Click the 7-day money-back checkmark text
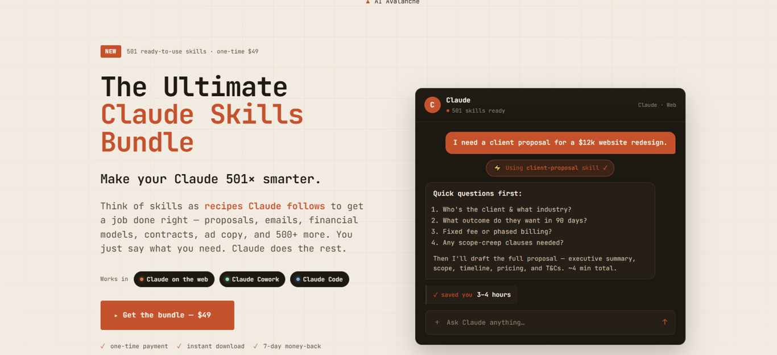This screenshot has height=355, width=777. 287,346
